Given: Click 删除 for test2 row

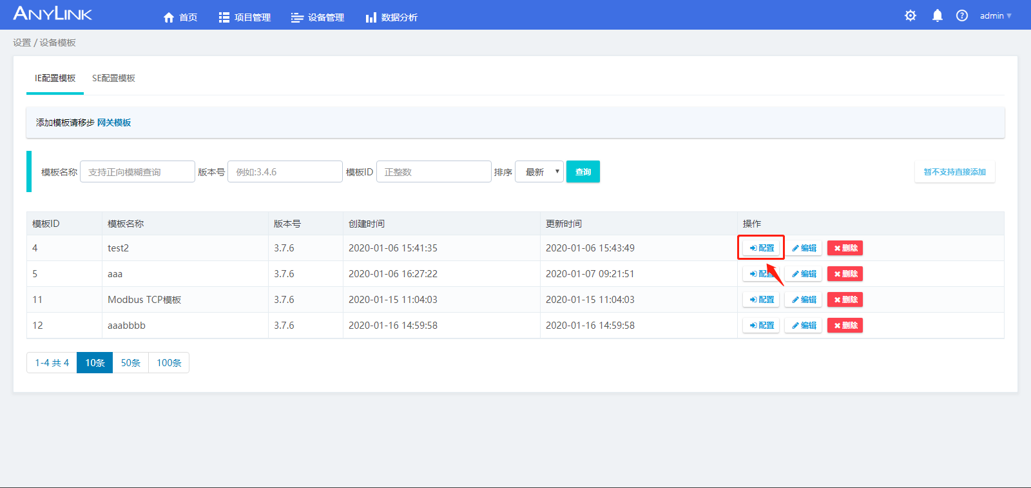Looking at the screenshot, I should [845, 248].
